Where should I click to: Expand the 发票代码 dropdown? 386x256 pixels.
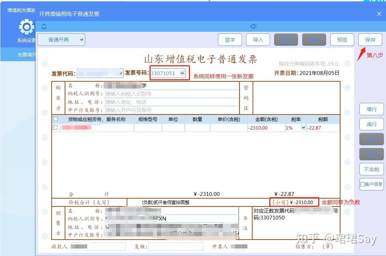pos(121,73)
